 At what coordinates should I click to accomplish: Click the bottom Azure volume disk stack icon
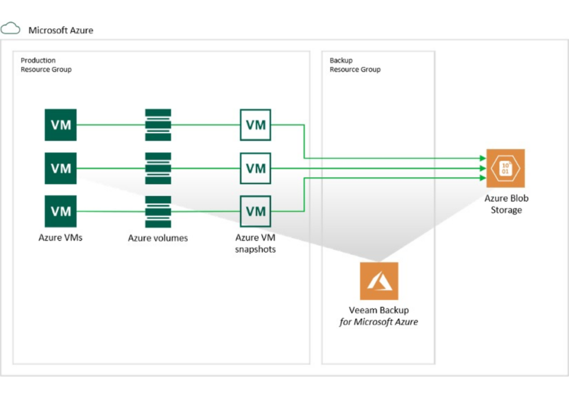tap(158, 212)
